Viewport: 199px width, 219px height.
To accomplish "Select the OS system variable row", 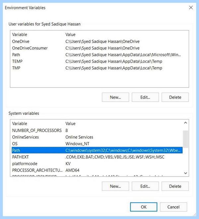I will [97, 144].
